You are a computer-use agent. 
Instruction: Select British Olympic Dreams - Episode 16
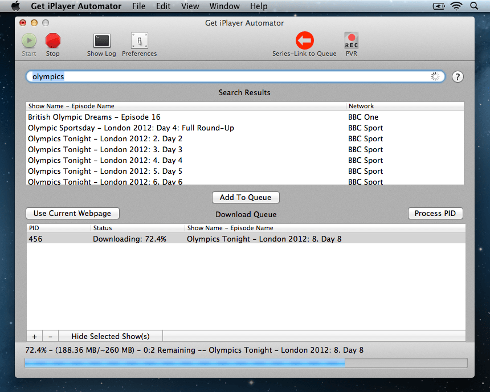pos(244,117)
